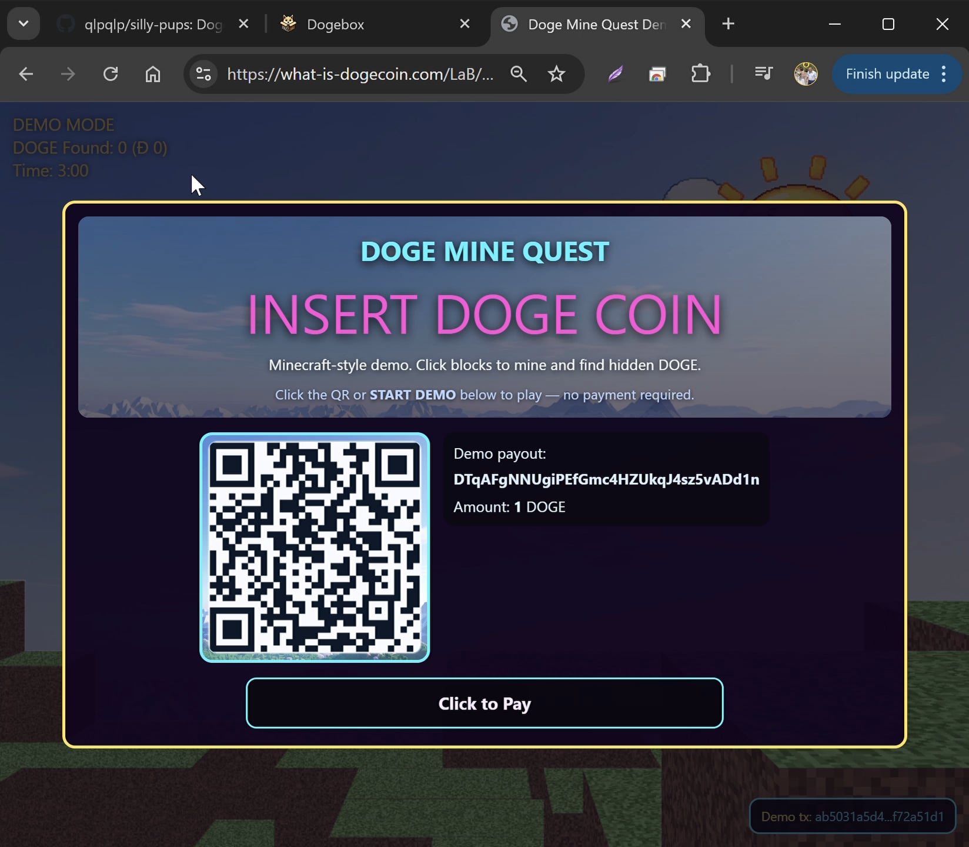969x847 pixels.
Task: Expand the tab search dropdown
Action: coord(24,24)
